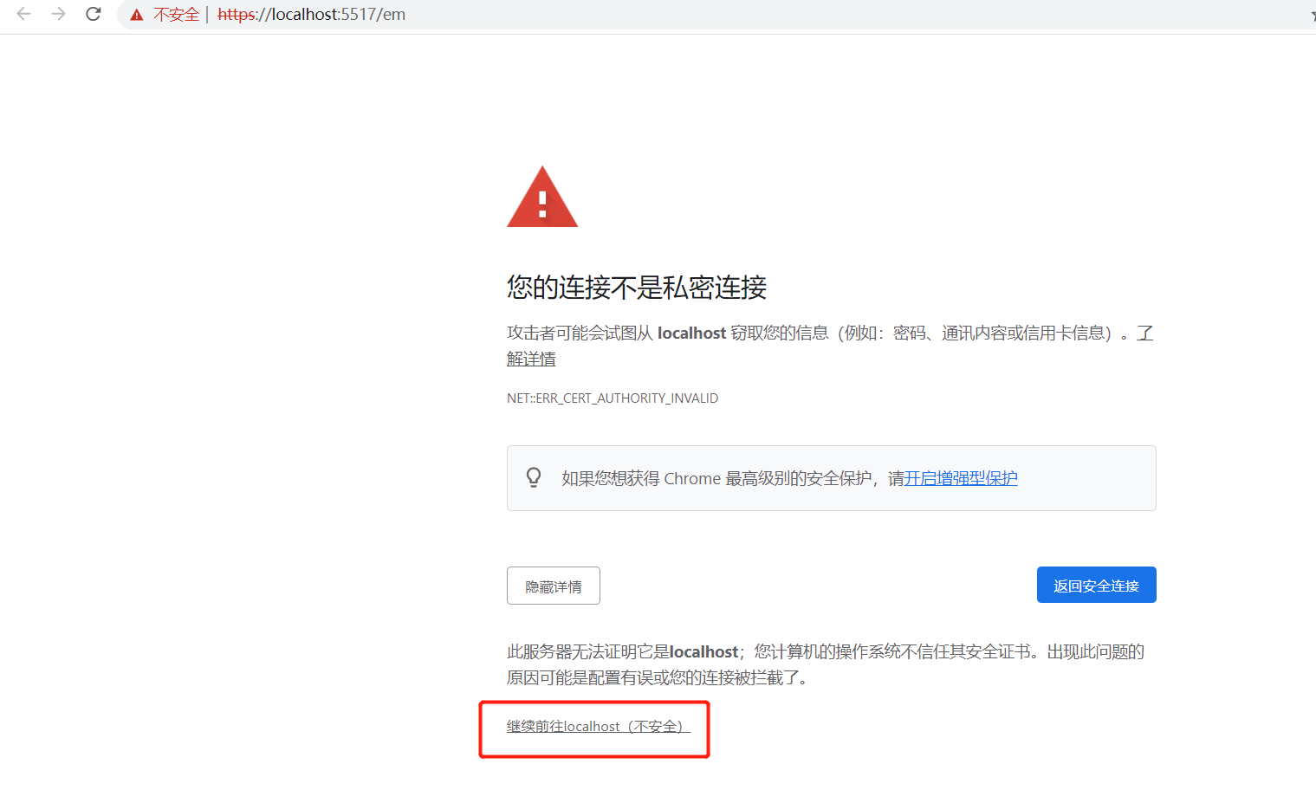Viewport: 1316px width, 803px height.
Task: Reload the page using the refresh icon
Action: tap(93, 14)
